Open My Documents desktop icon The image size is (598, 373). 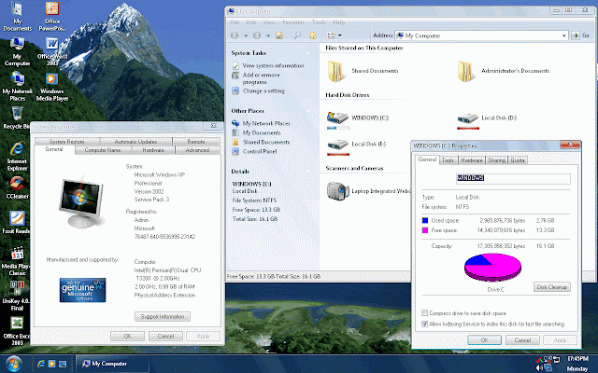pyautogui.click(x=17, y=17)
